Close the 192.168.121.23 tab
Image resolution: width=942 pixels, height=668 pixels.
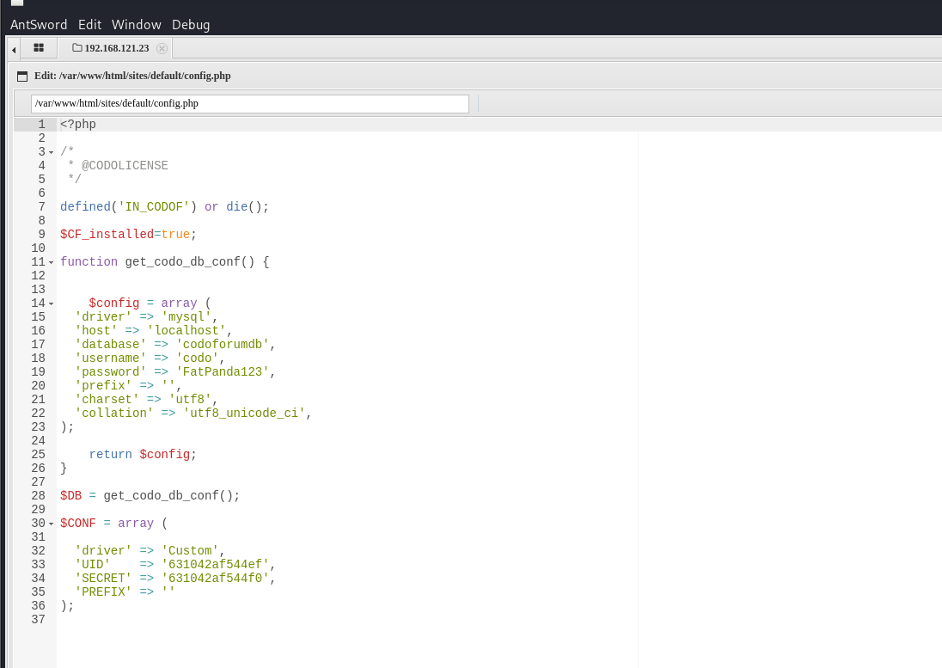pyautogui.click(x=162, y=48)
